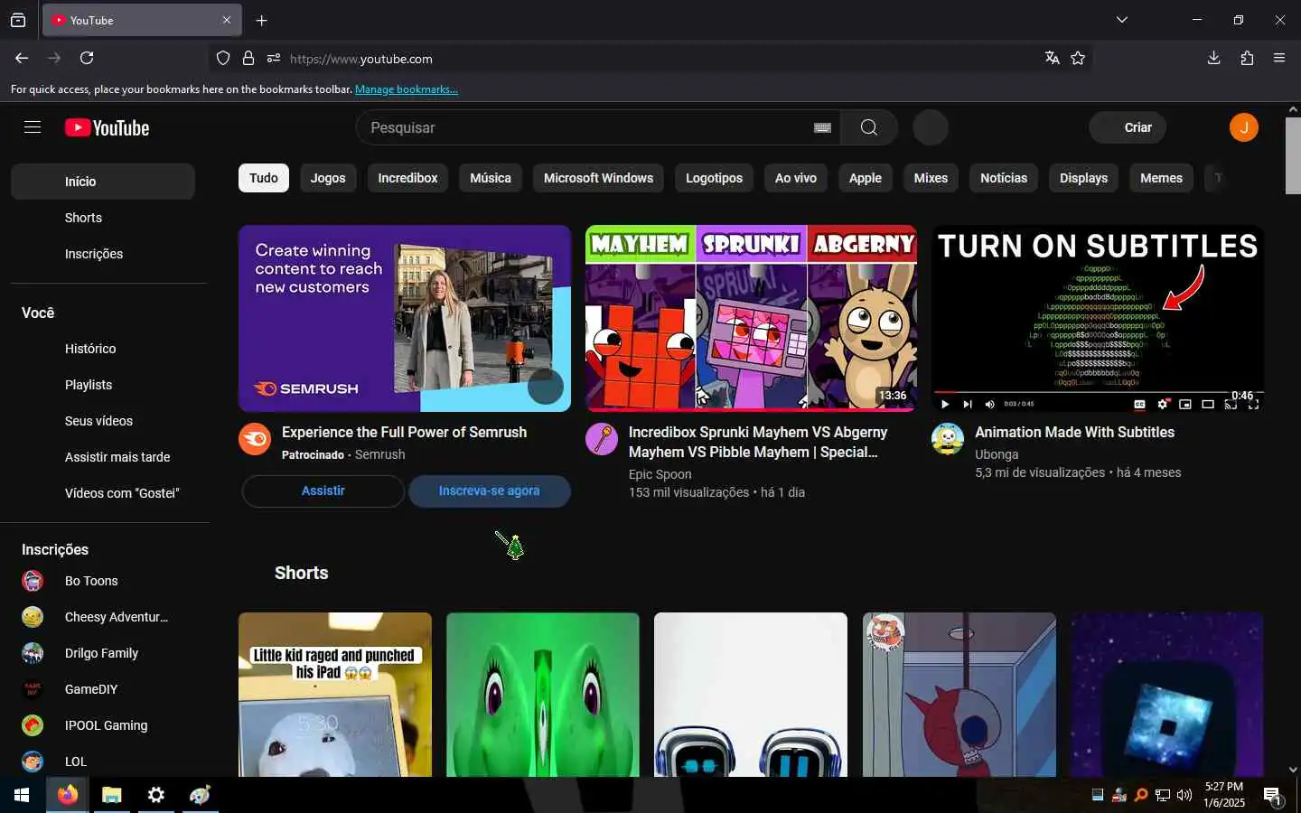Viewport: 1301px width, 813px height.
Task: Click the GameDIY channel avatar
Action: pos(33,689)
